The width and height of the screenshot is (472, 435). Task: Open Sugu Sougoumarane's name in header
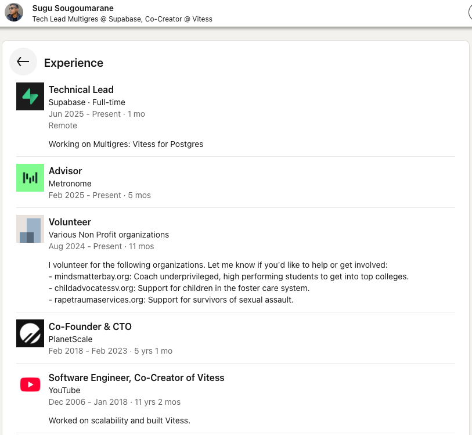73,8
